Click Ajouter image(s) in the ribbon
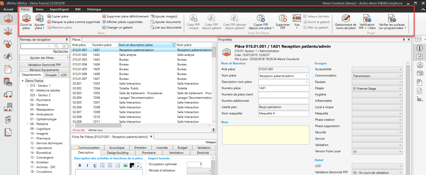This screenshot has height=175, width=426. pyautogui.click(x=164, y=16)
